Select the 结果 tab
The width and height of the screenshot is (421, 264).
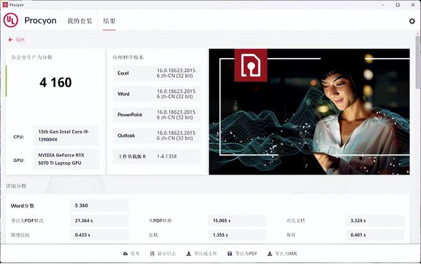click(109, 21)
